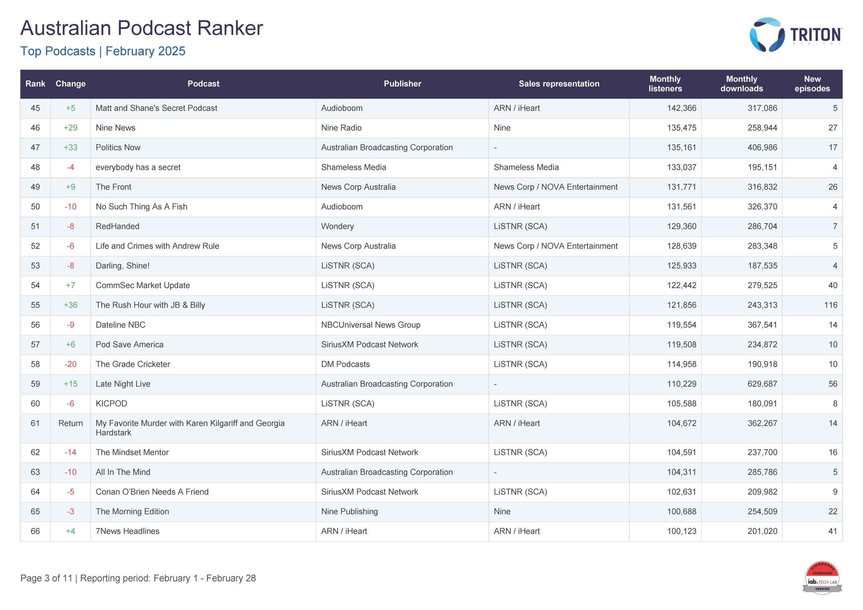Click the Podcast column header

[203, 84]
